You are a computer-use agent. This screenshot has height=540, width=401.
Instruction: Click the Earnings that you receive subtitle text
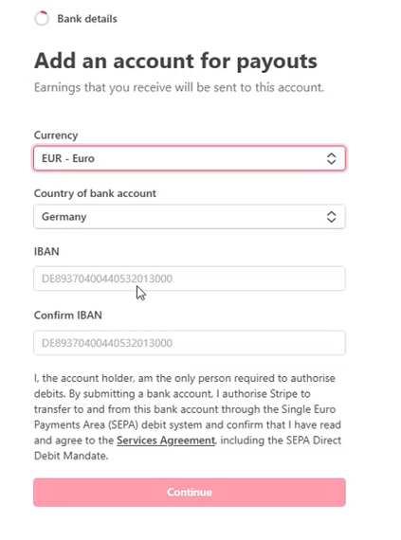pyautogui.click(x=179, y=87)
